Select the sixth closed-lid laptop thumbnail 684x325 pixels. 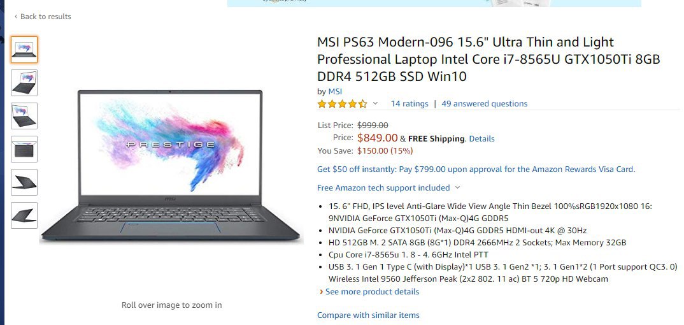click(24, 215)
